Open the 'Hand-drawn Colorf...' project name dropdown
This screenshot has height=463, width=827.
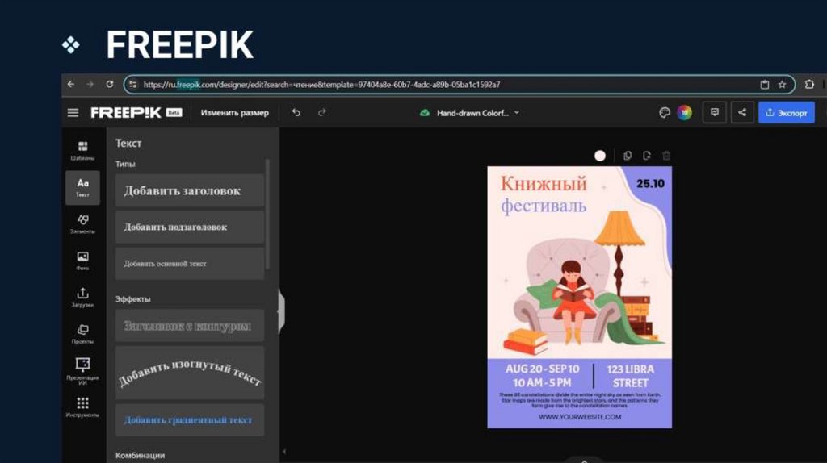click(x=478, y=113)
